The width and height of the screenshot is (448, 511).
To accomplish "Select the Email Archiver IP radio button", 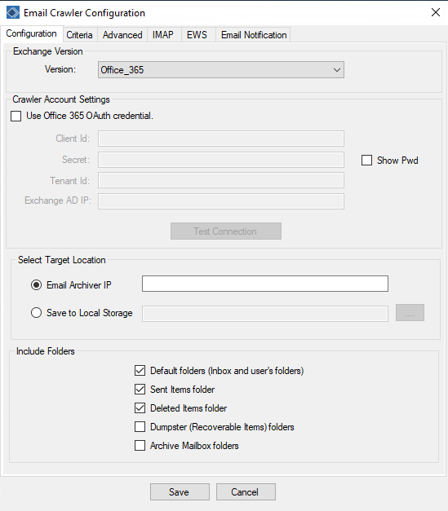I will pos(36,285).
